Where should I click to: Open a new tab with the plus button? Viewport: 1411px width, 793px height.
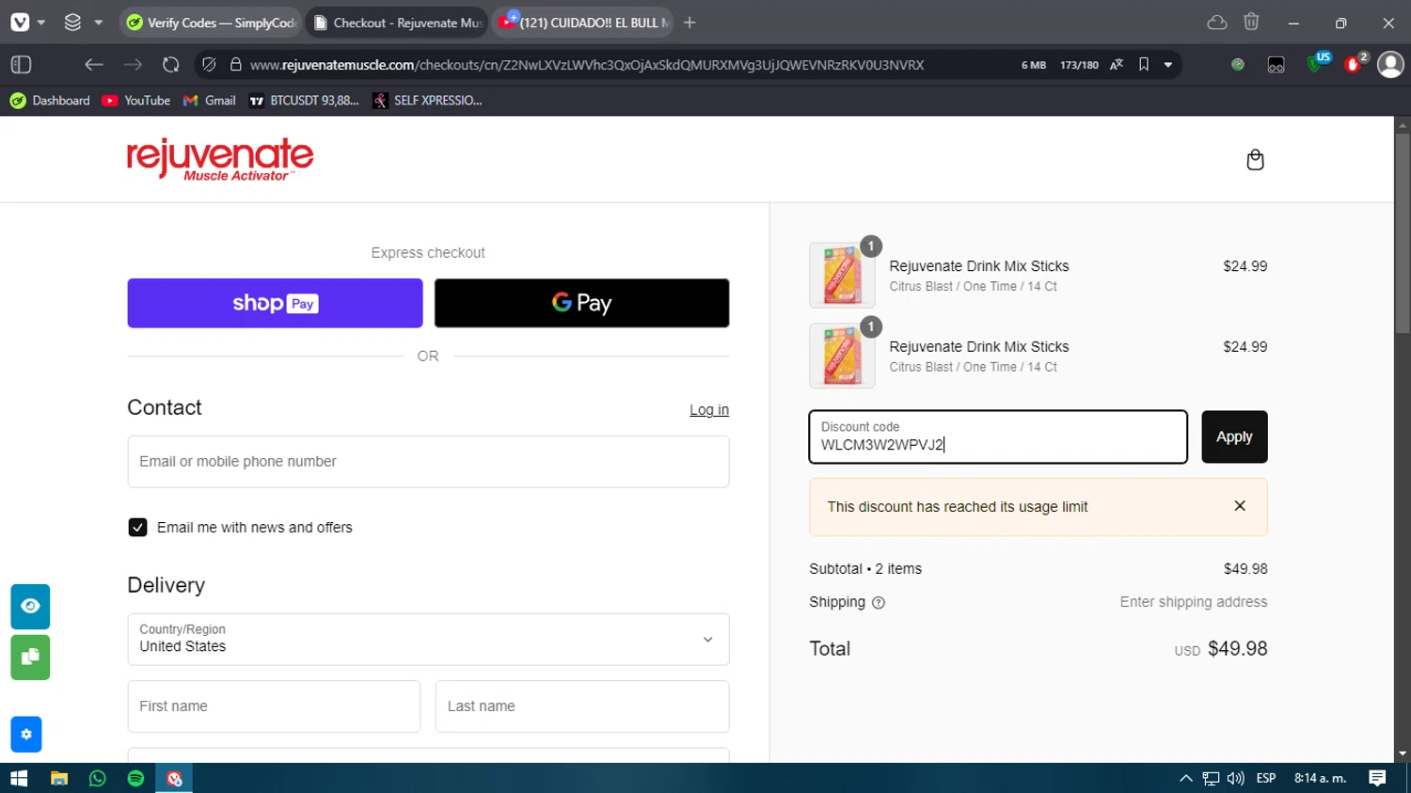pos(690,23)
